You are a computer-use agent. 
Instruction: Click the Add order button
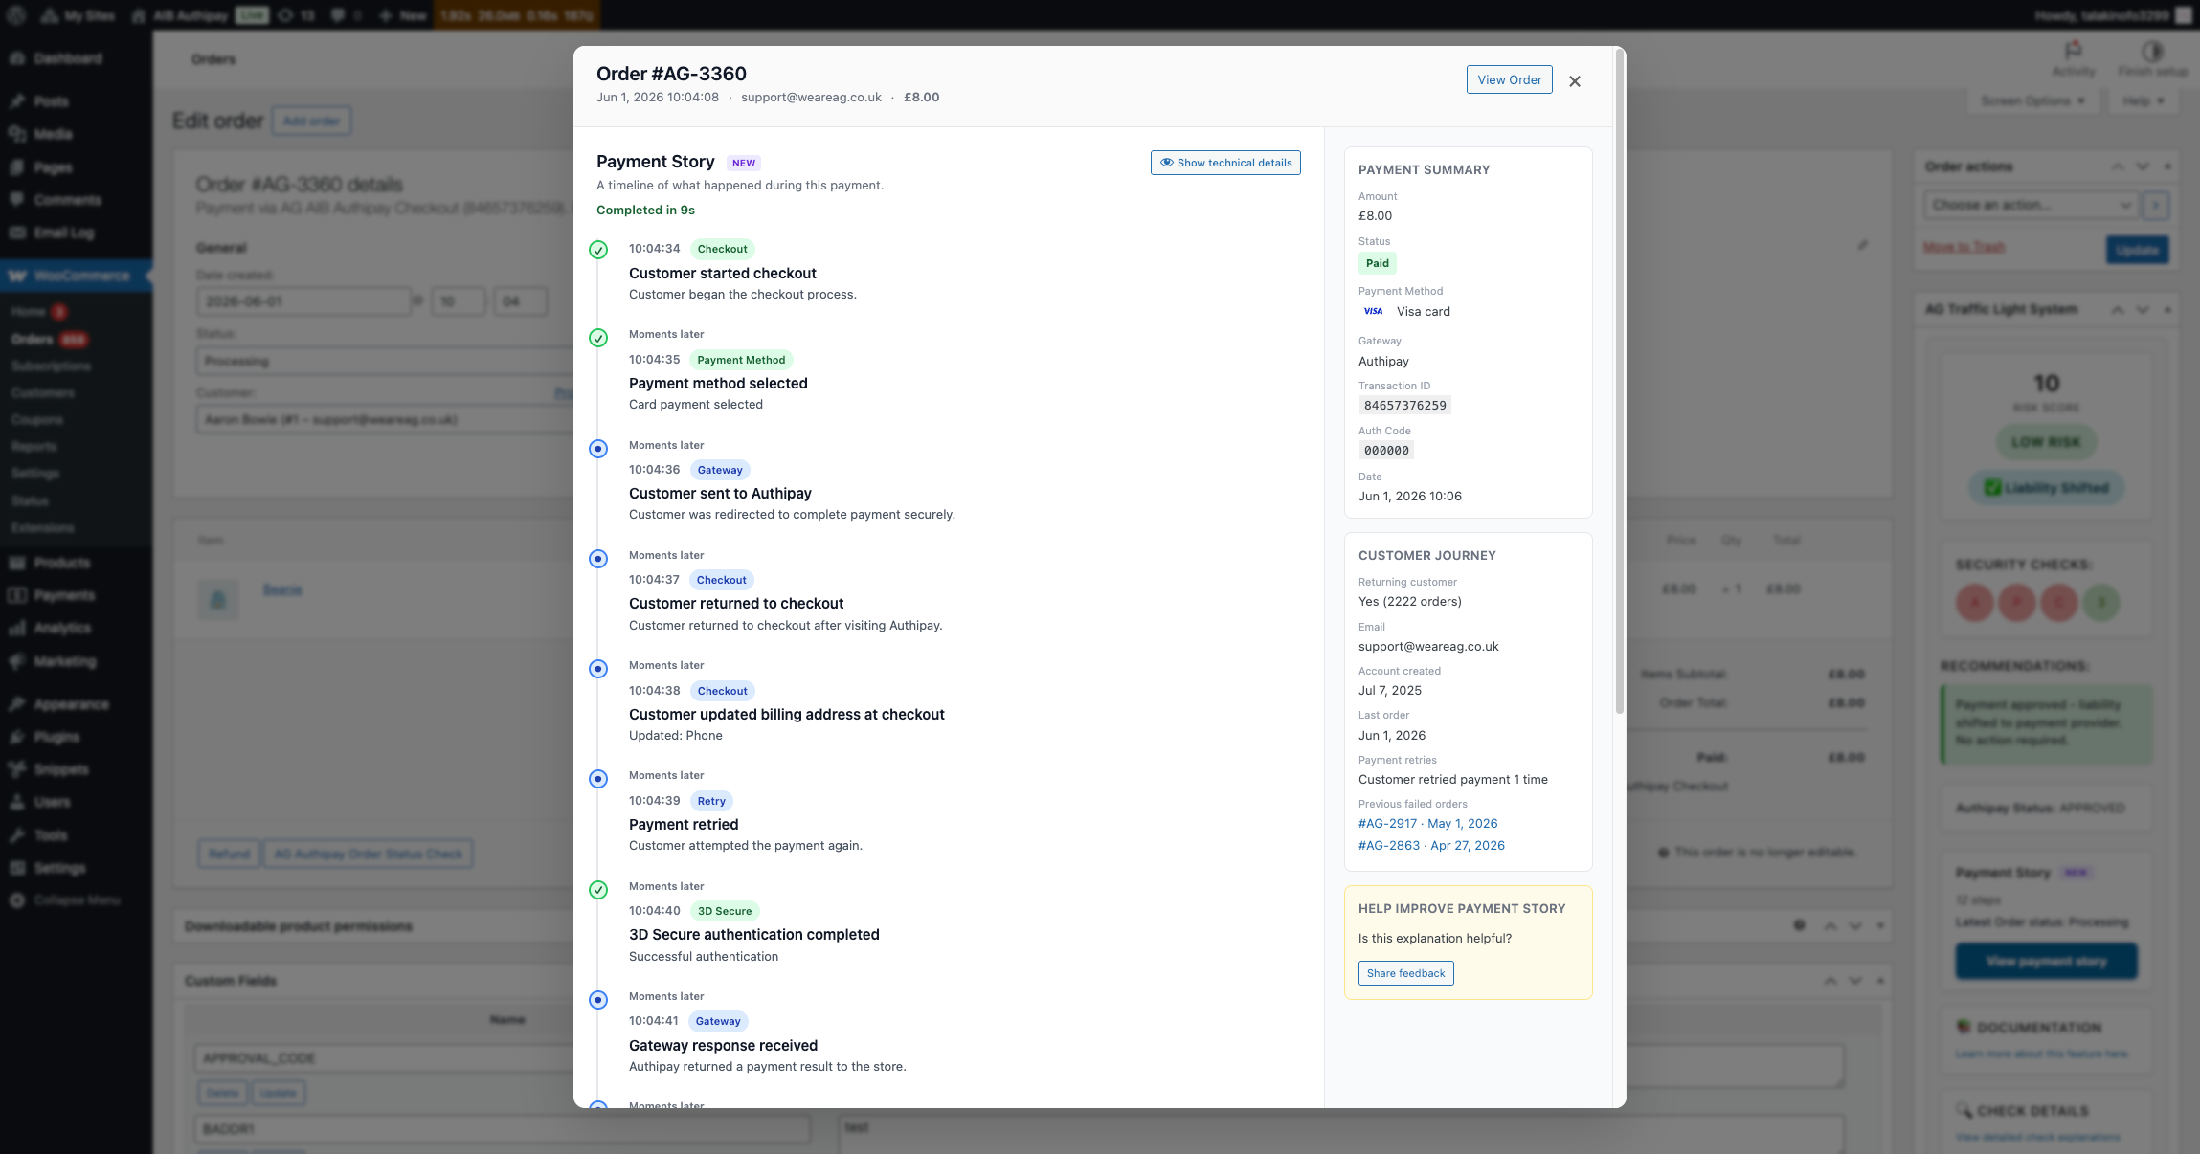coord(312,122)
